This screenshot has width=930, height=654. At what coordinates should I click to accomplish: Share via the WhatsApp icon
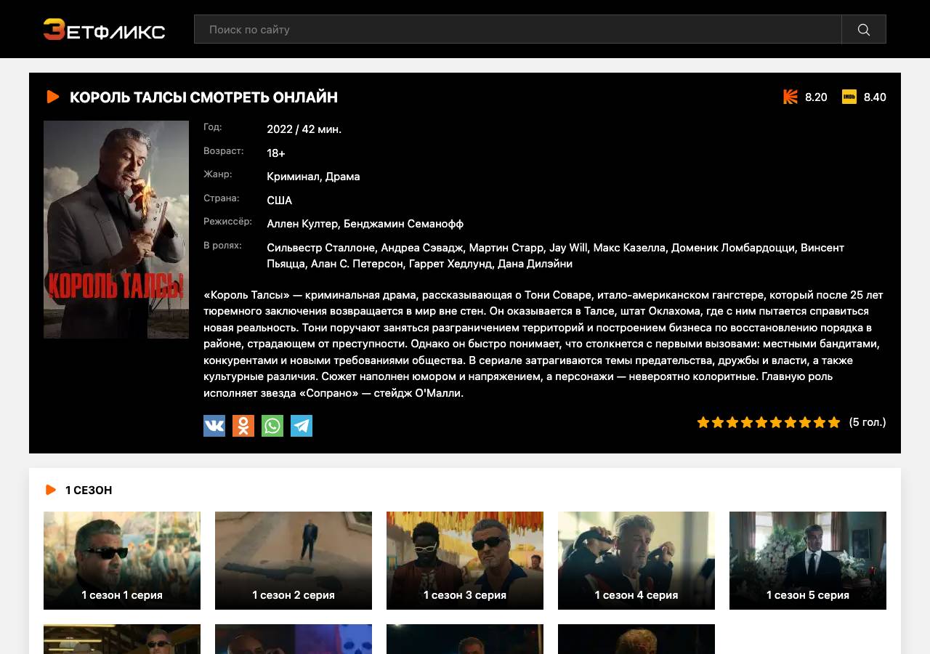point(272,426)
